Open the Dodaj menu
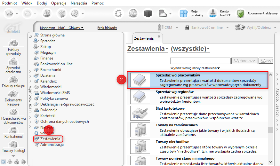 [x=42, y=3]
